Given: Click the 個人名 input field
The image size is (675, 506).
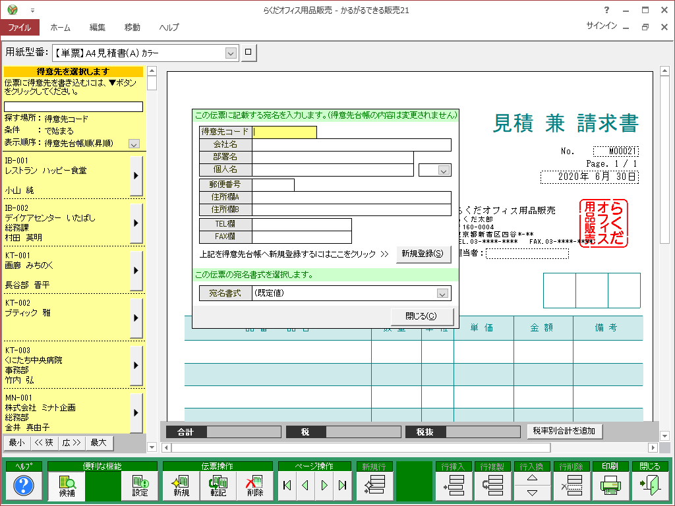Looking at the screenshot, I should tap(333, 169).
